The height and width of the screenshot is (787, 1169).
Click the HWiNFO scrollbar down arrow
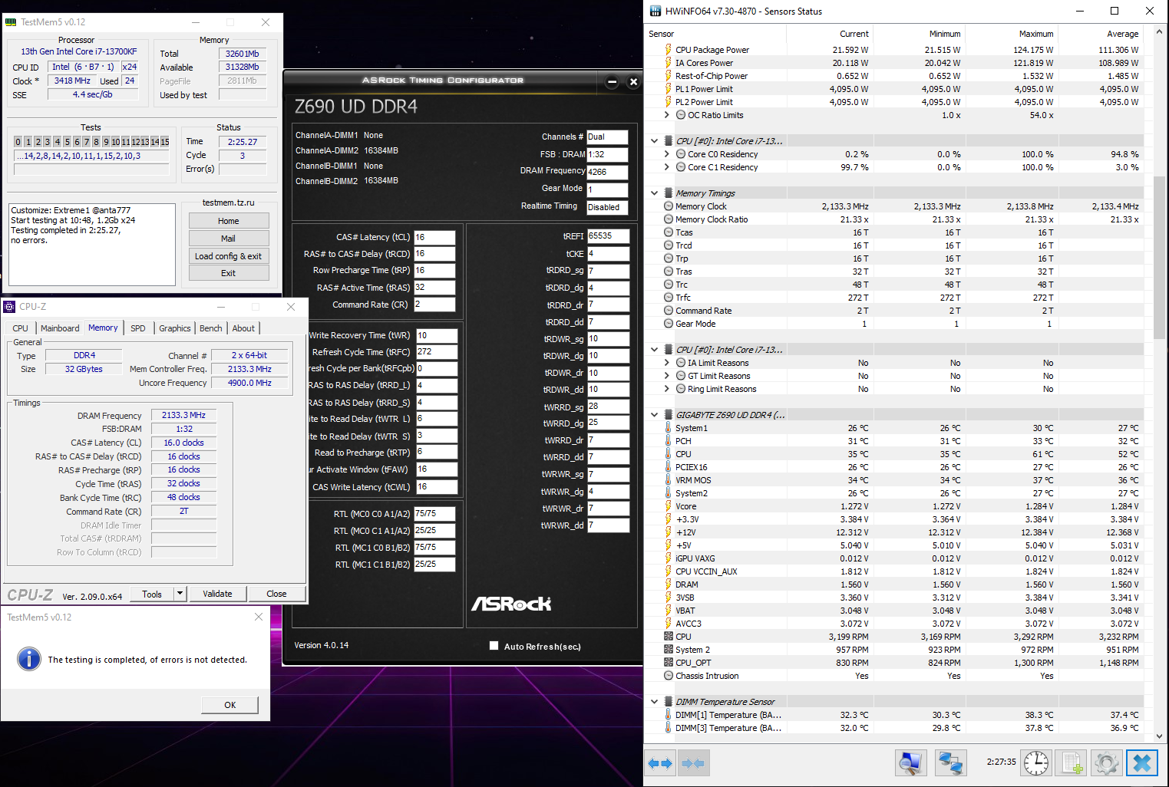[1160, 736]
